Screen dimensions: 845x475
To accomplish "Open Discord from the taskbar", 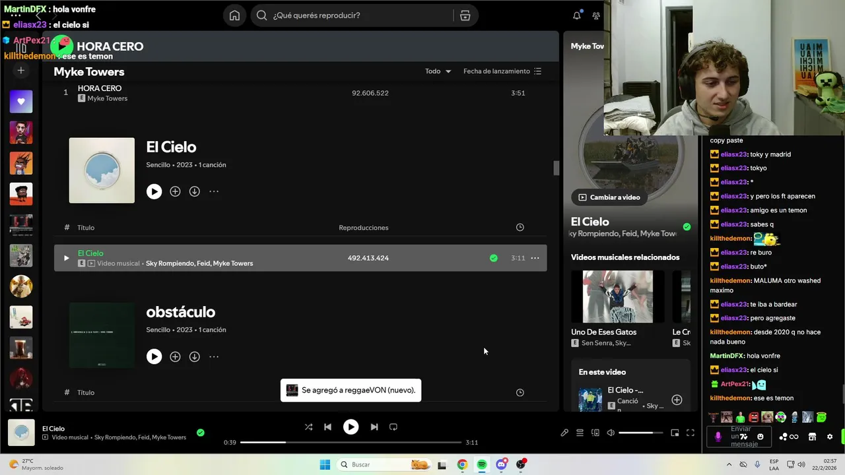I will pos(502,464).
